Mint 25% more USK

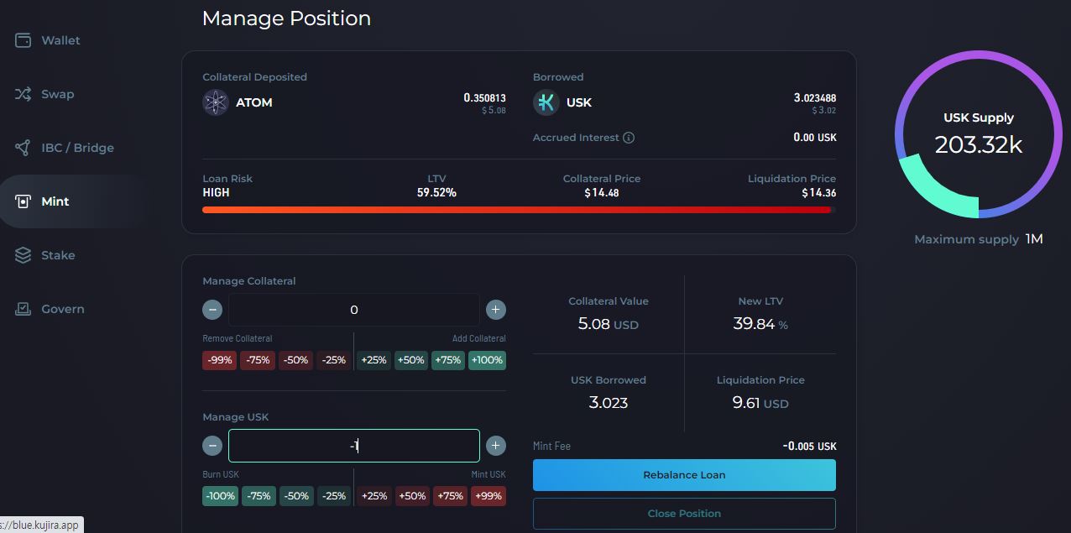(x=374, y=496)
